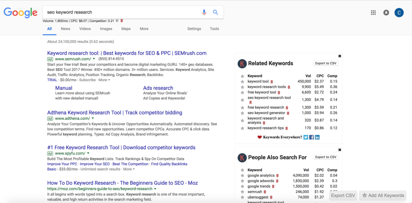Open the Moz Beginners Guide result

[122, 183]
